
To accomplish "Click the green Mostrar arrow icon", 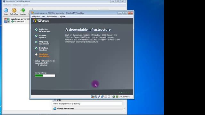I will [23, 10].
